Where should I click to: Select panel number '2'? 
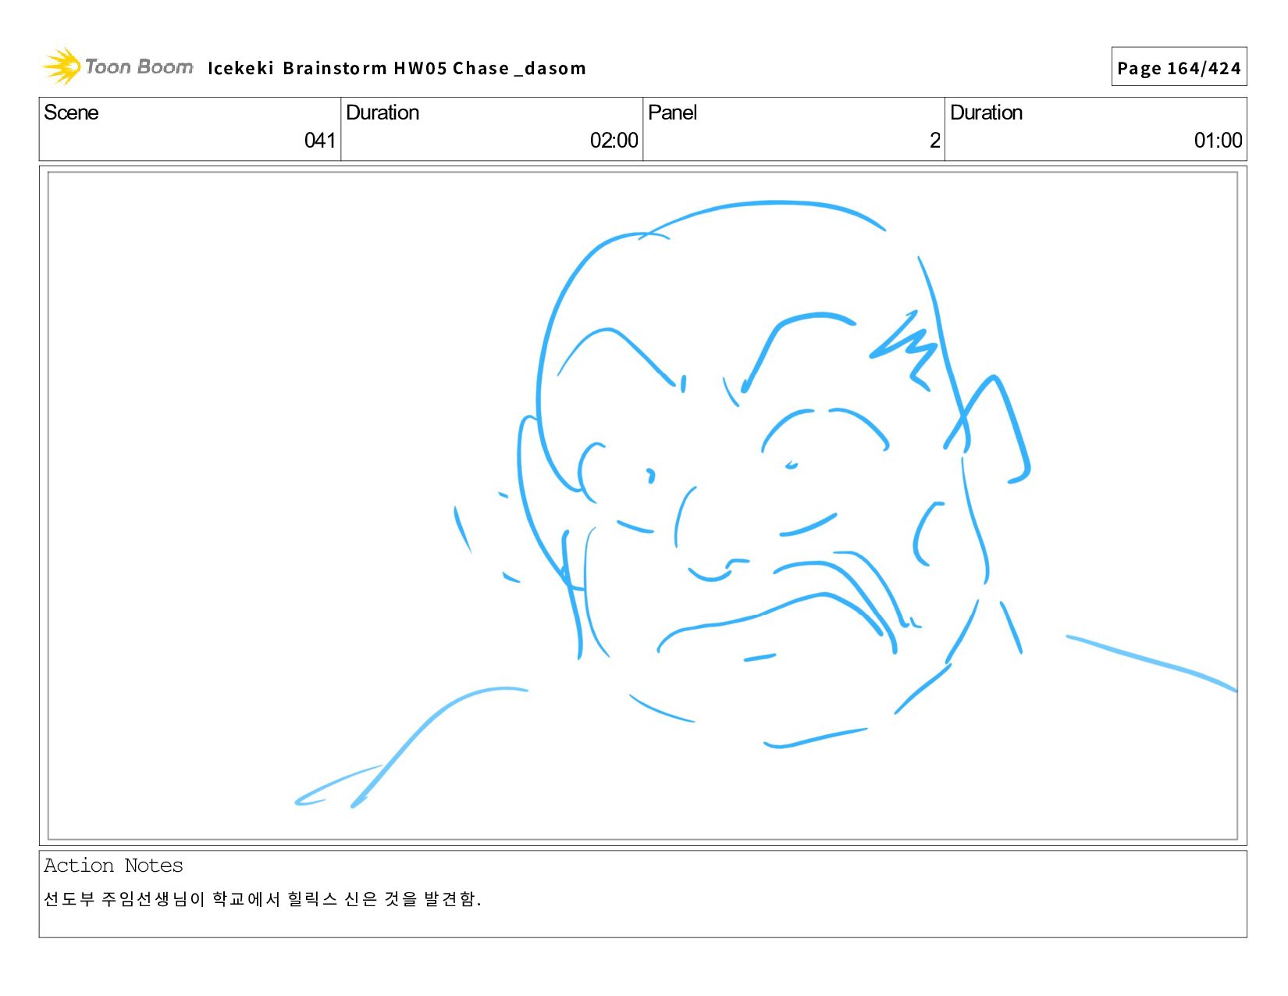coord(934,141)
